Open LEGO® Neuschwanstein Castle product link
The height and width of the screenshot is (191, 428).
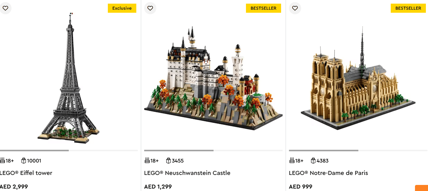[x=187, y=173]
